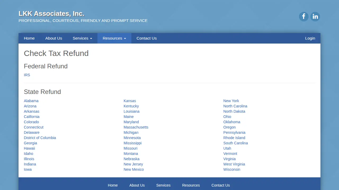The height and width of the screenshot is (190, 339).
Task: Expand the Services dropdown menu
Action: pos(82,38)
